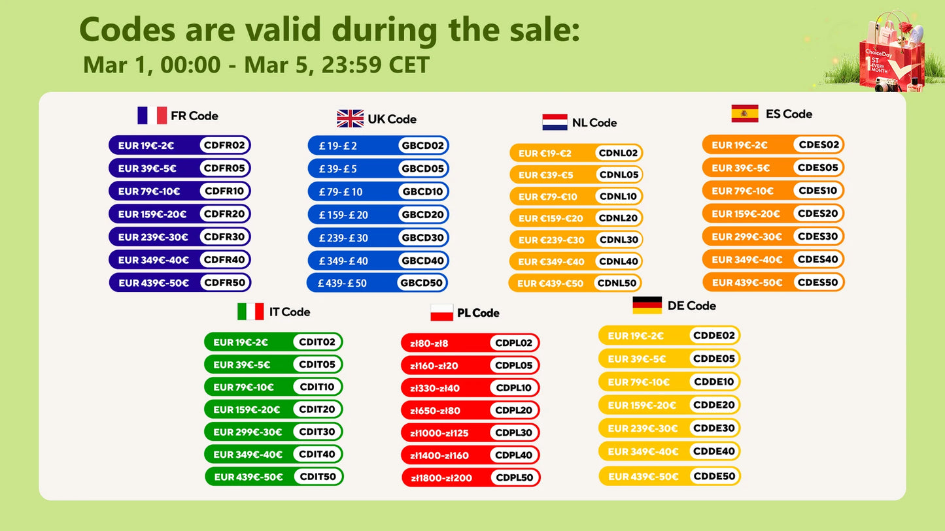Click the CDDE05 code pill
Image resolution: width=945 pixels, height=531 pixels.
pos(714,359)
